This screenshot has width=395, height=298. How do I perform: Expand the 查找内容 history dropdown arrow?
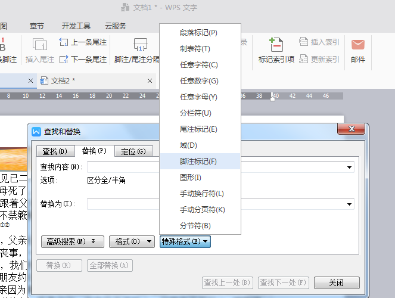(349, 167)
